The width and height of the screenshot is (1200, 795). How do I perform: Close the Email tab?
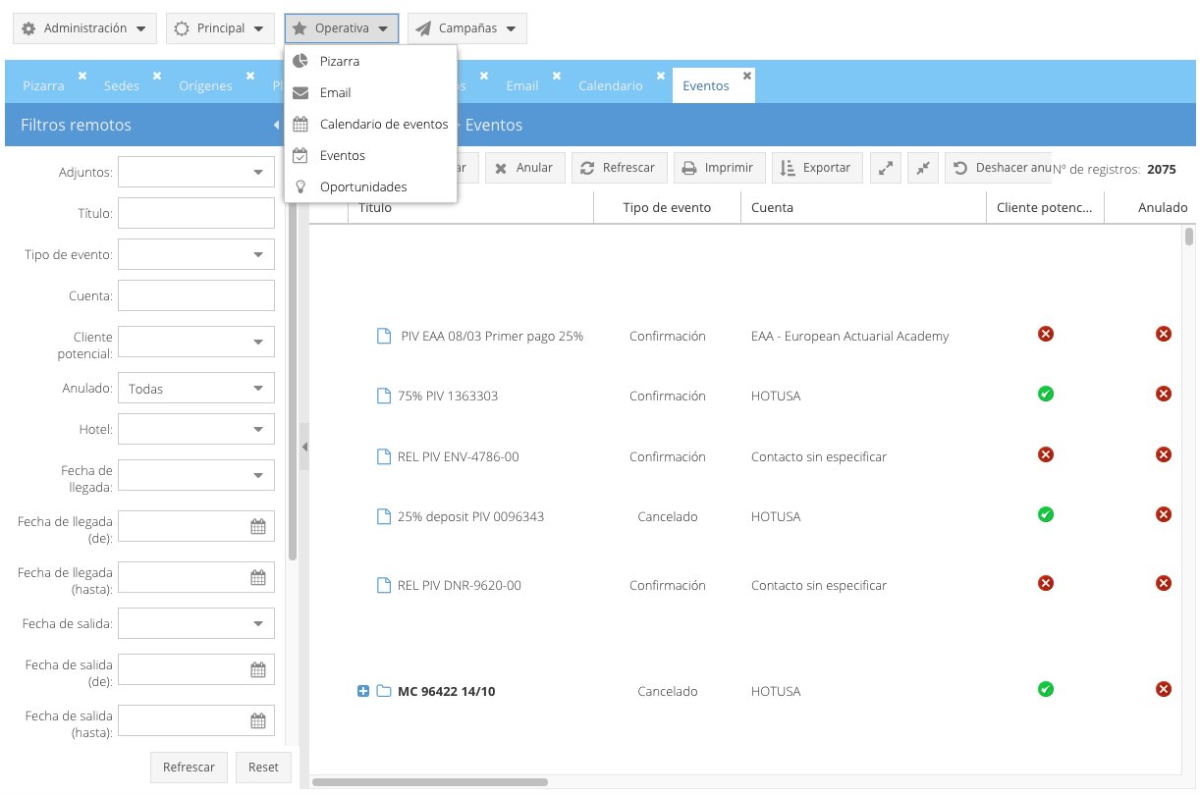557,75
